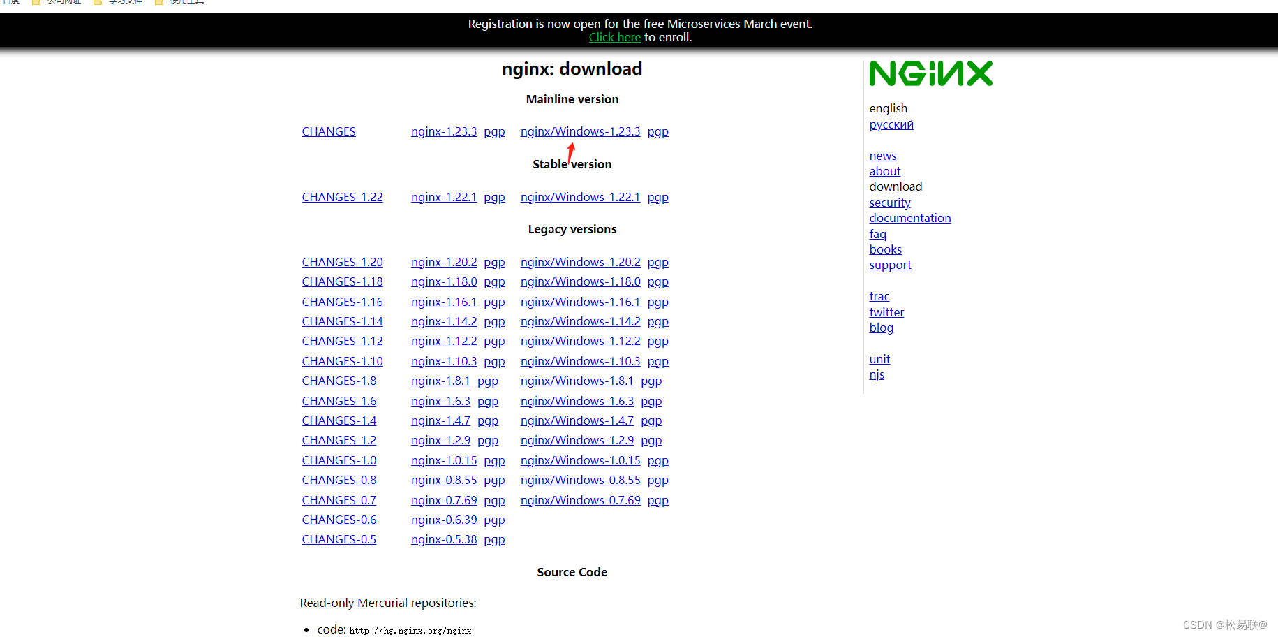Open CHANGES-0.5 link

point(339,539)
